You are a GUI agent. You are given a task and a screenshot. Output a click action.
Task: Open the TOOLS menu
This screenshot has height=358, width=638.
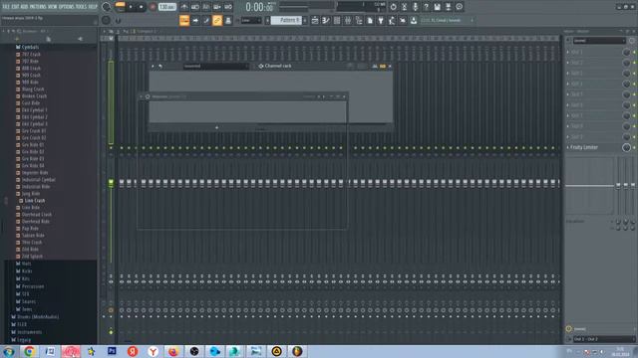point(81,7)
